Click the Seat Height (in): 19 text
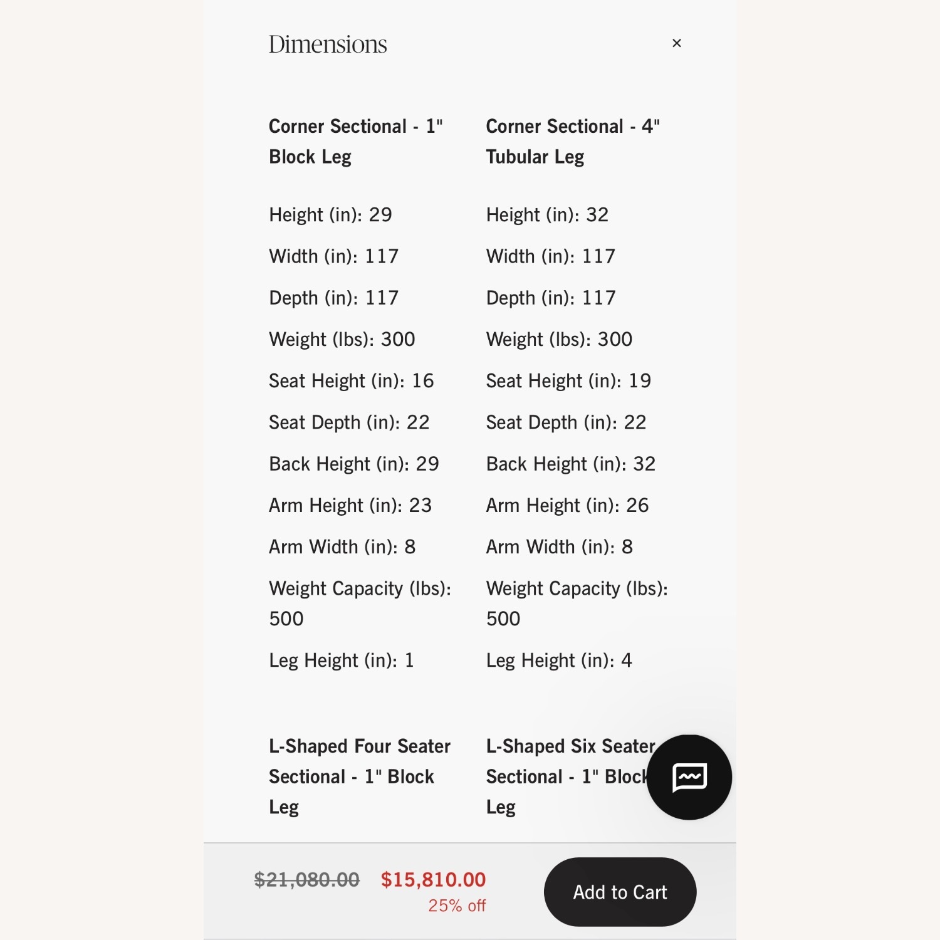This screenshot has width=940, height=940. pyautogui.click(x=568, y=381)
